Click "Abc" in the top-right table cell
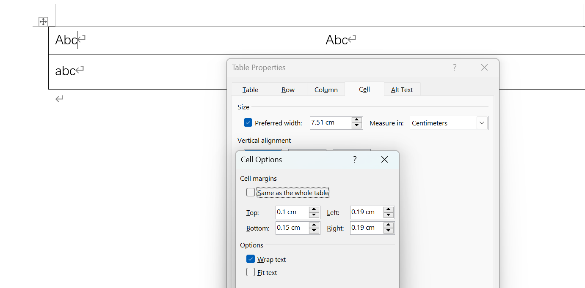The height and width of the screenshot is (288, 585). (337, 40)
